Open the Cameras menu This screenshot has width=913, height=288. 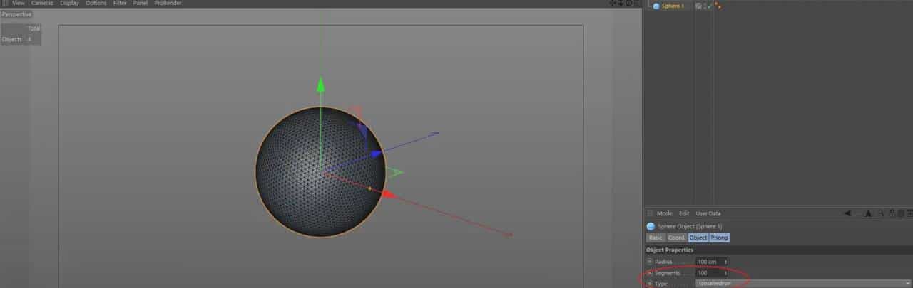[42, 3]
